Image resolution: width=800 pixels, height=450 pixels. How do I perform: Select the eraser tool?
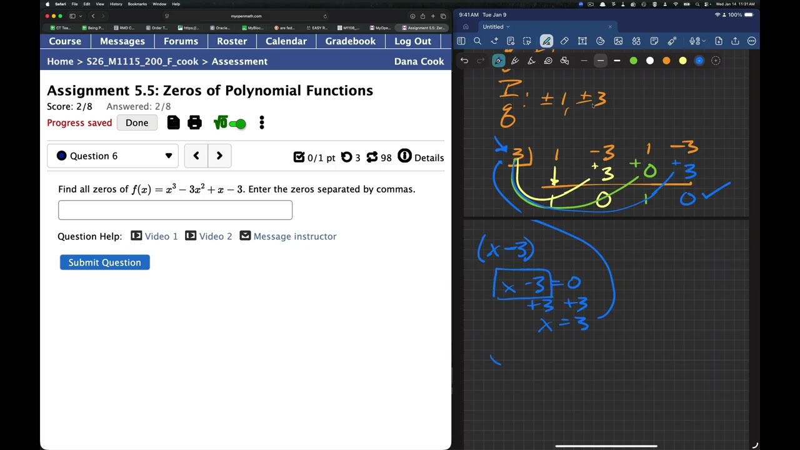pyautogui.click(x=564, y=41)
